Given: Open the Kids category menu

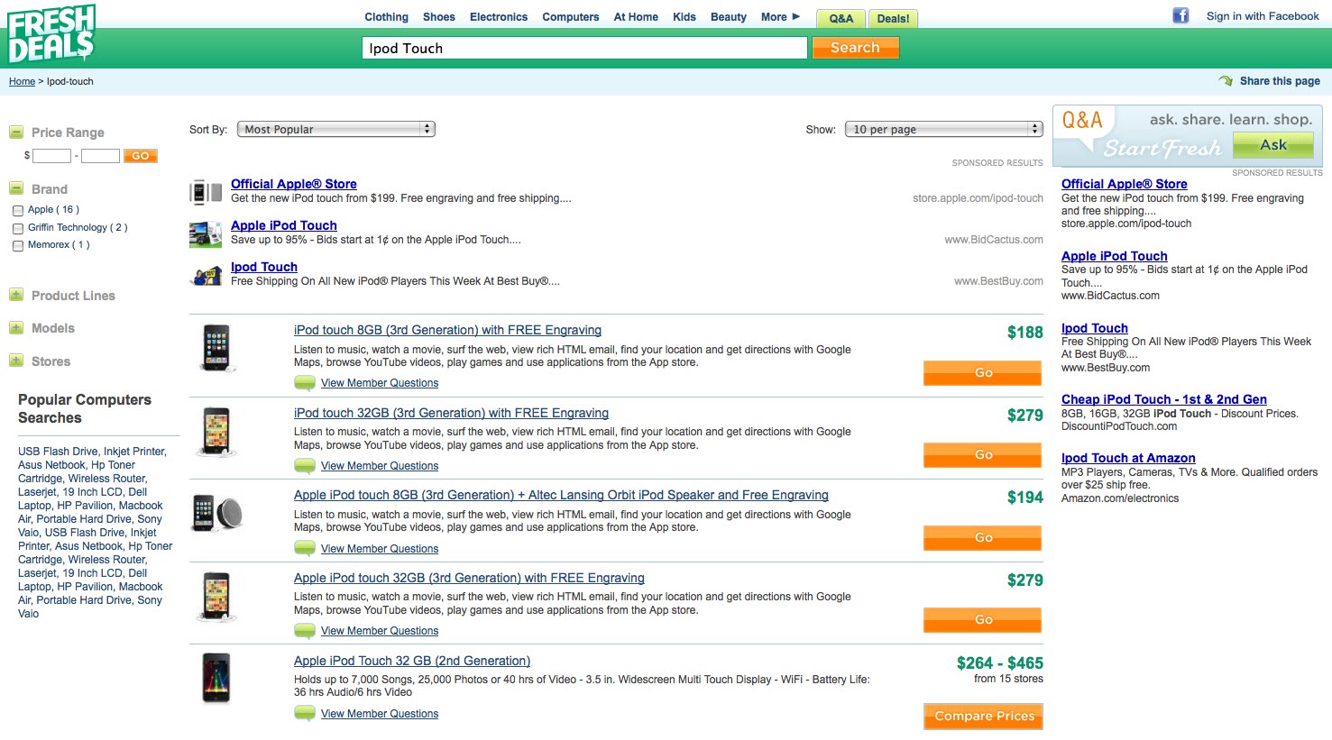Looking at the screenshot, I should (x=684, y=17).
